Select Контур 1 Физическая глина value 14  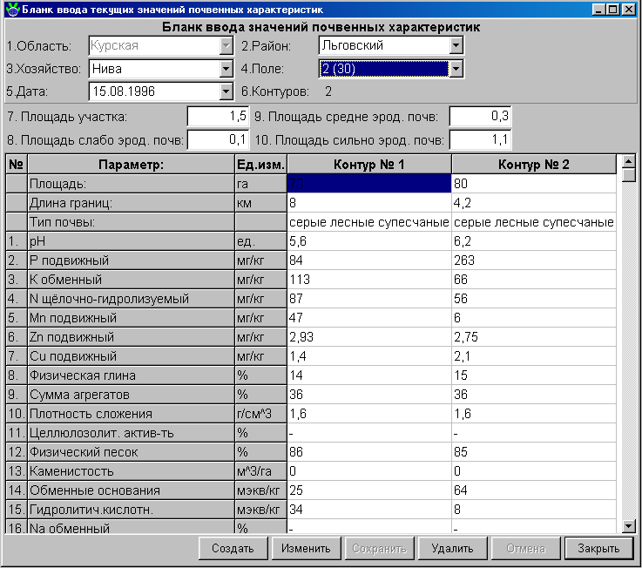pyautogui.click(x=369, y=375)
